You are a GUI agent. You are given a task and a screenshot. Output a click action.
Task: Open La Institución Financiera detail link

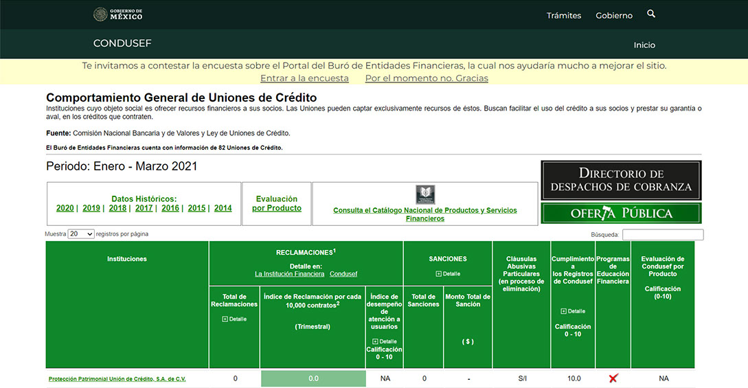[290, 274]
